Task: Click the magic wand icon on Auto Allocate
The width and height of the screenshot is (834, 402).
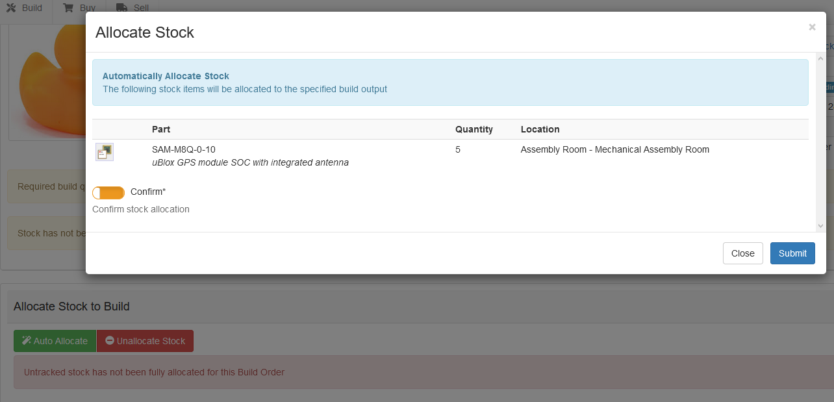Action: tap(26, 340)
